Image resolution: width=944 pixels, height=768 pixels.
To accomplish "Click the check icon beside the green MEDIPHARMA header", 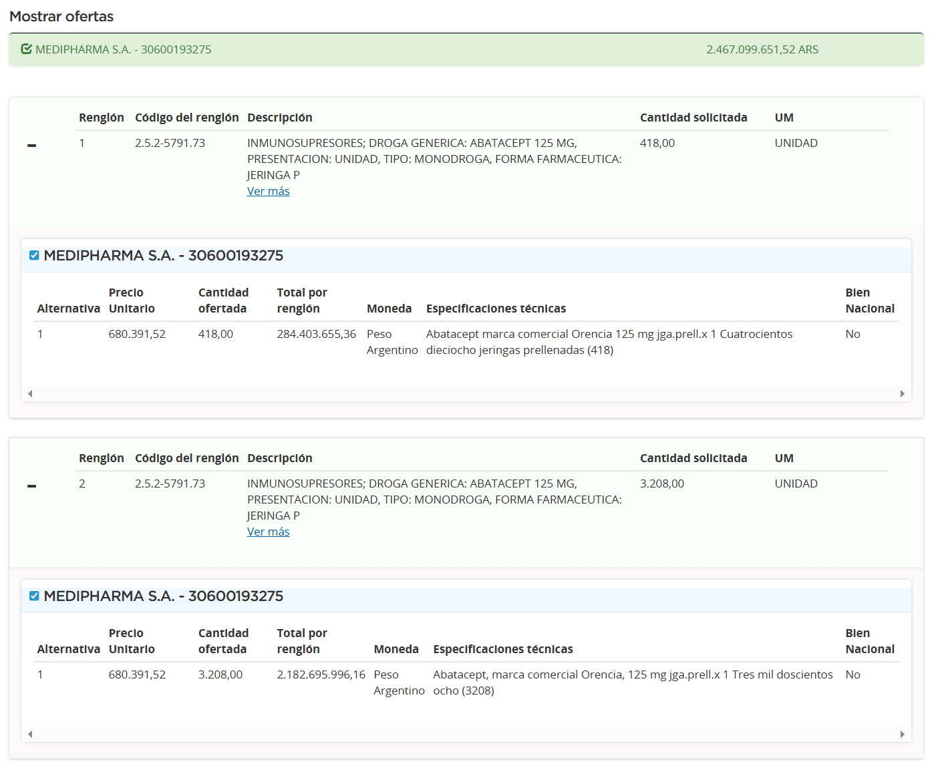I will [x=27, y=49].
